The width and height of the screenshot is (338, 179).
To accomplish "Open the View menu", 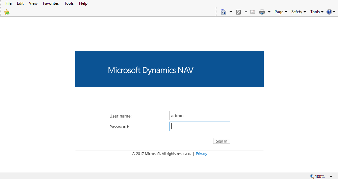I will (33, 3).
